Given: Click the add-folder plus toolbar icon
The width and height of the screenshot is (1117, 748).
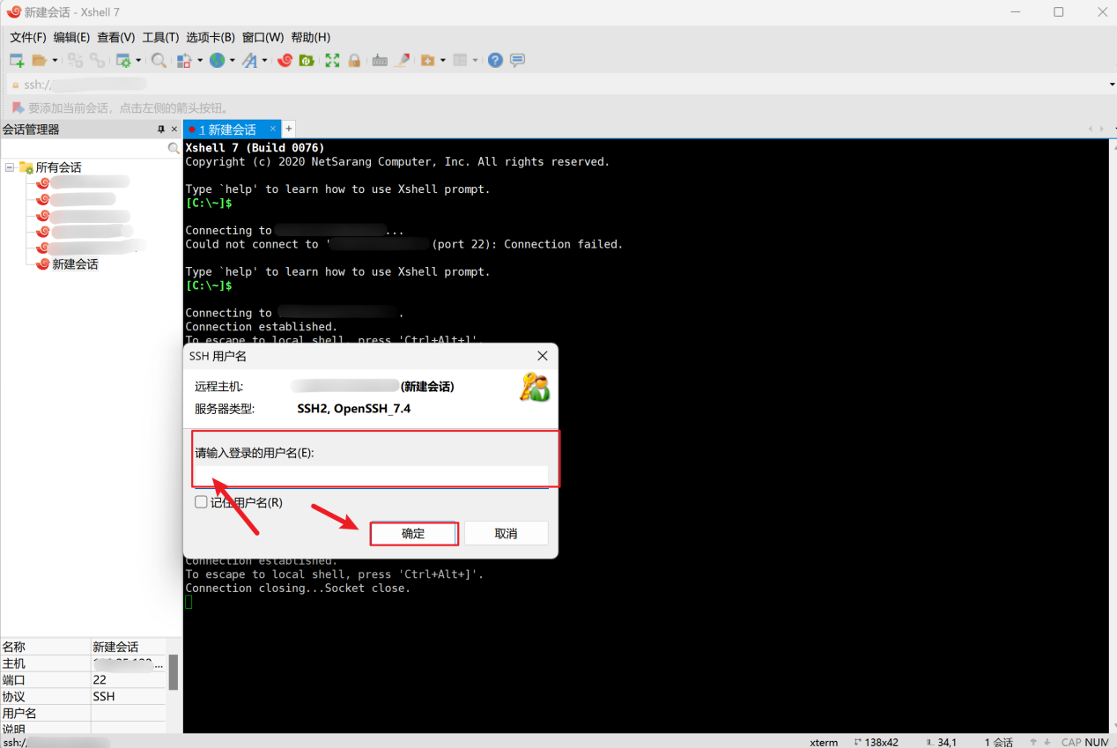Looking at the screenshot, I should (x=427, y=60).
